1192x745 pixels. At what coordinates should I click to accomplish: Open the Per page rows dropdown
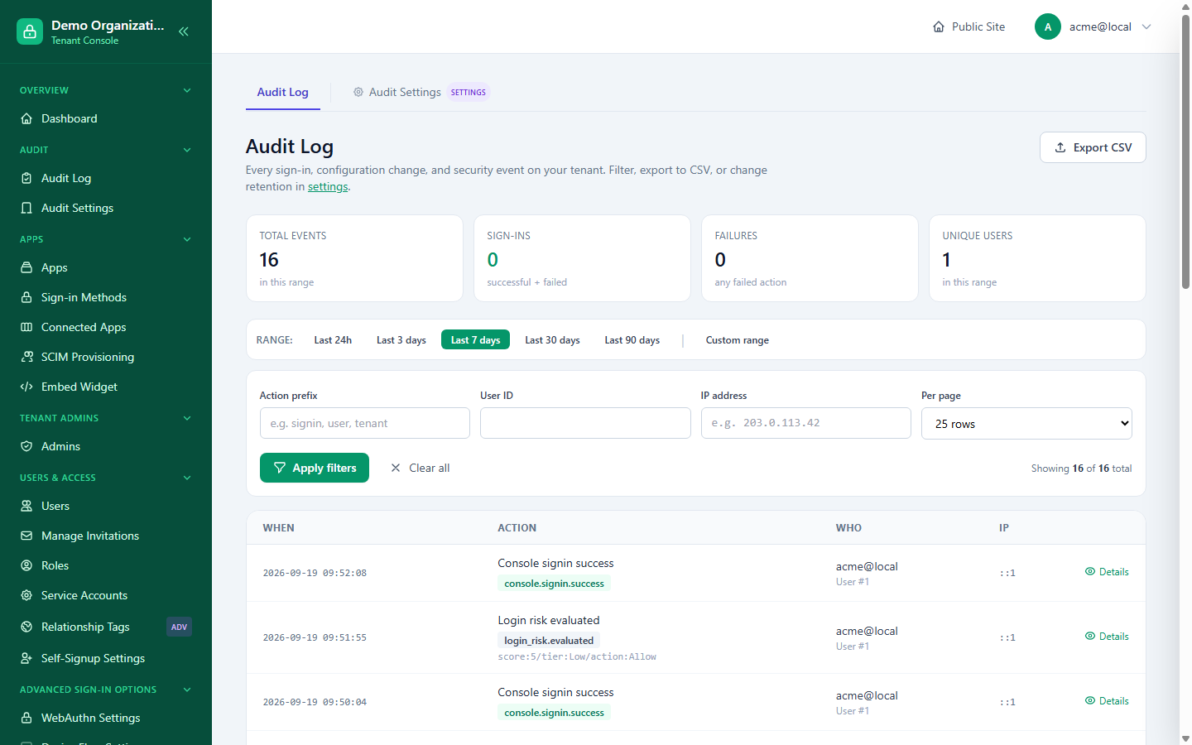[1026, 424]
